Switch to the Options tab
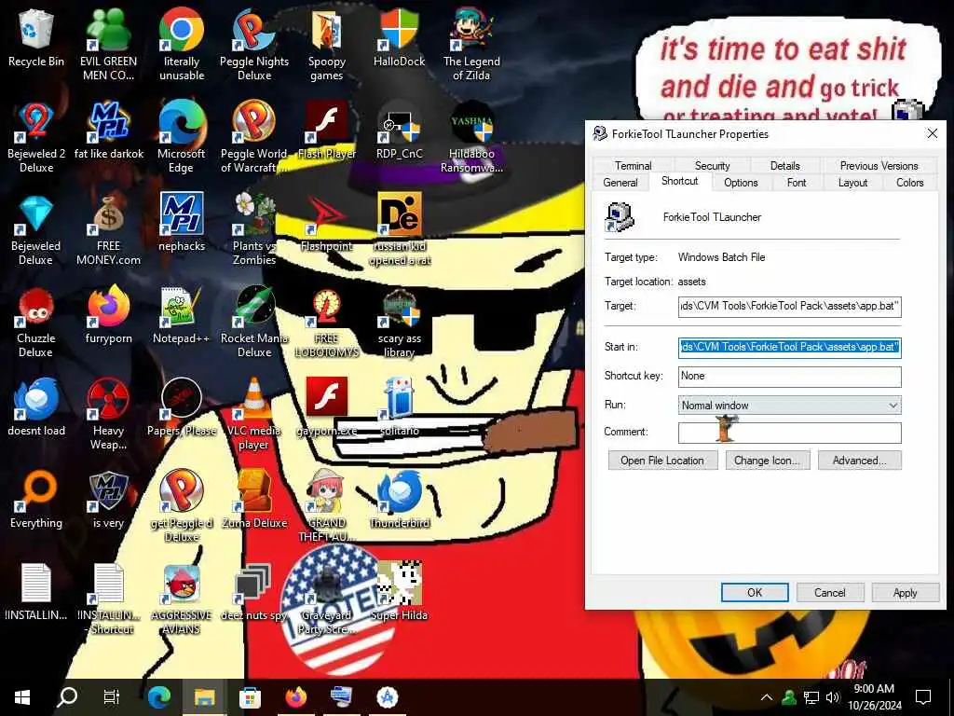 click(741, 183)
